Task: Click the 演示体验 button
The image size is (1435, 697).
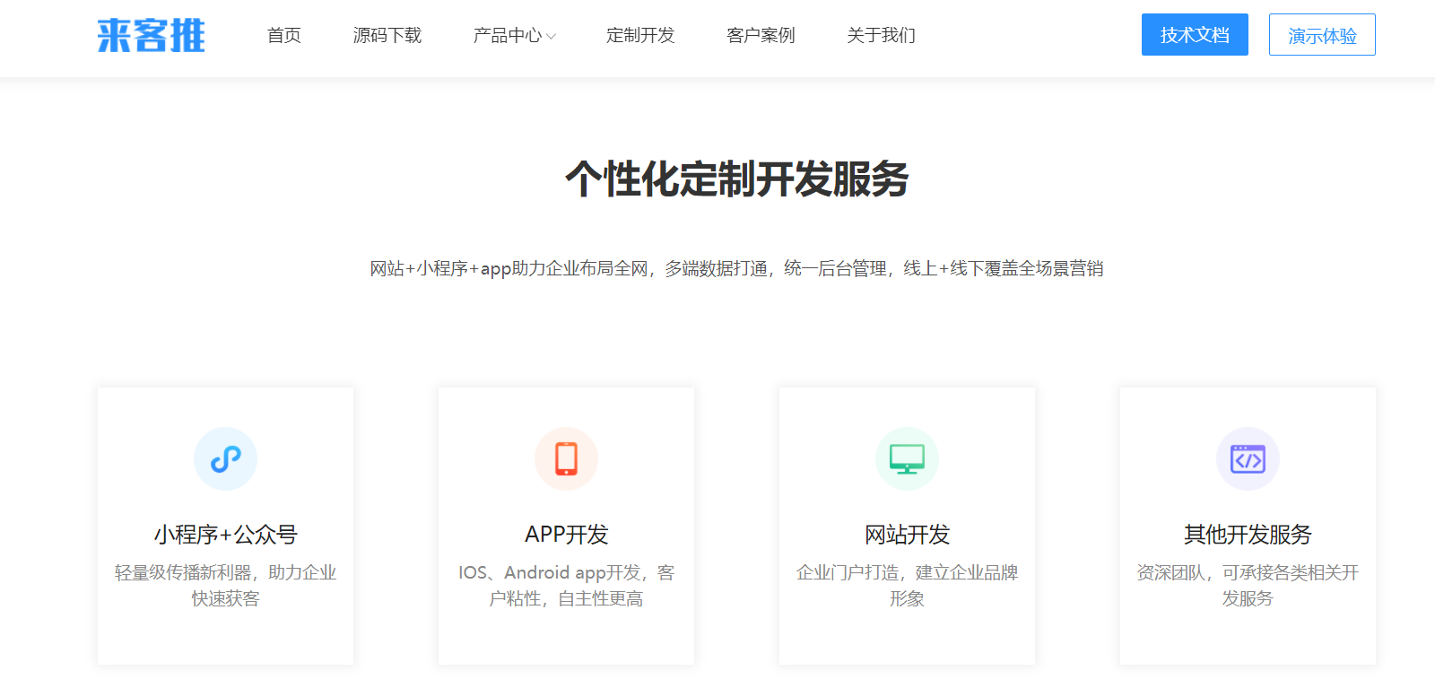Action: (x=1322, y=35)
